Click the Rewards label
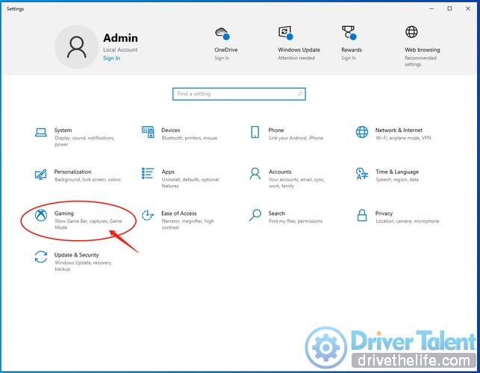 point(352,50)
